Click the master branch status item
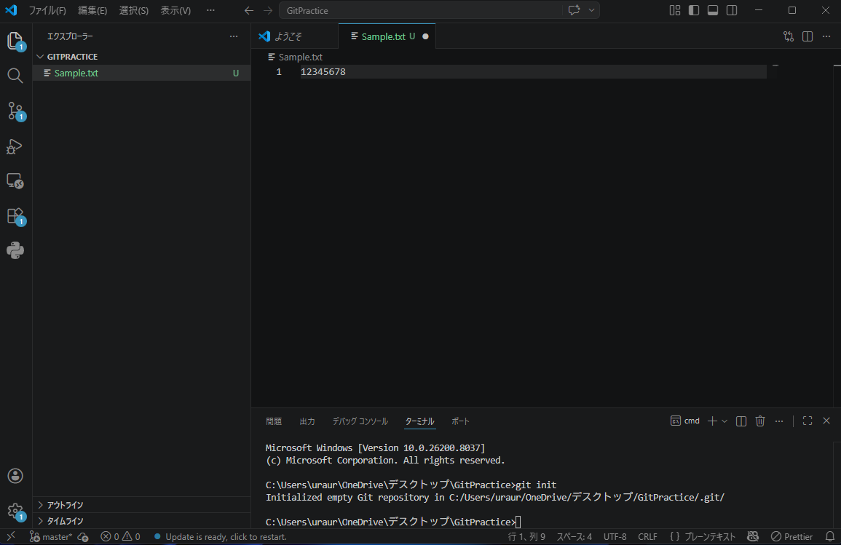Image resolution: width=841 pixels, height=545 pixels. [51, 537]
